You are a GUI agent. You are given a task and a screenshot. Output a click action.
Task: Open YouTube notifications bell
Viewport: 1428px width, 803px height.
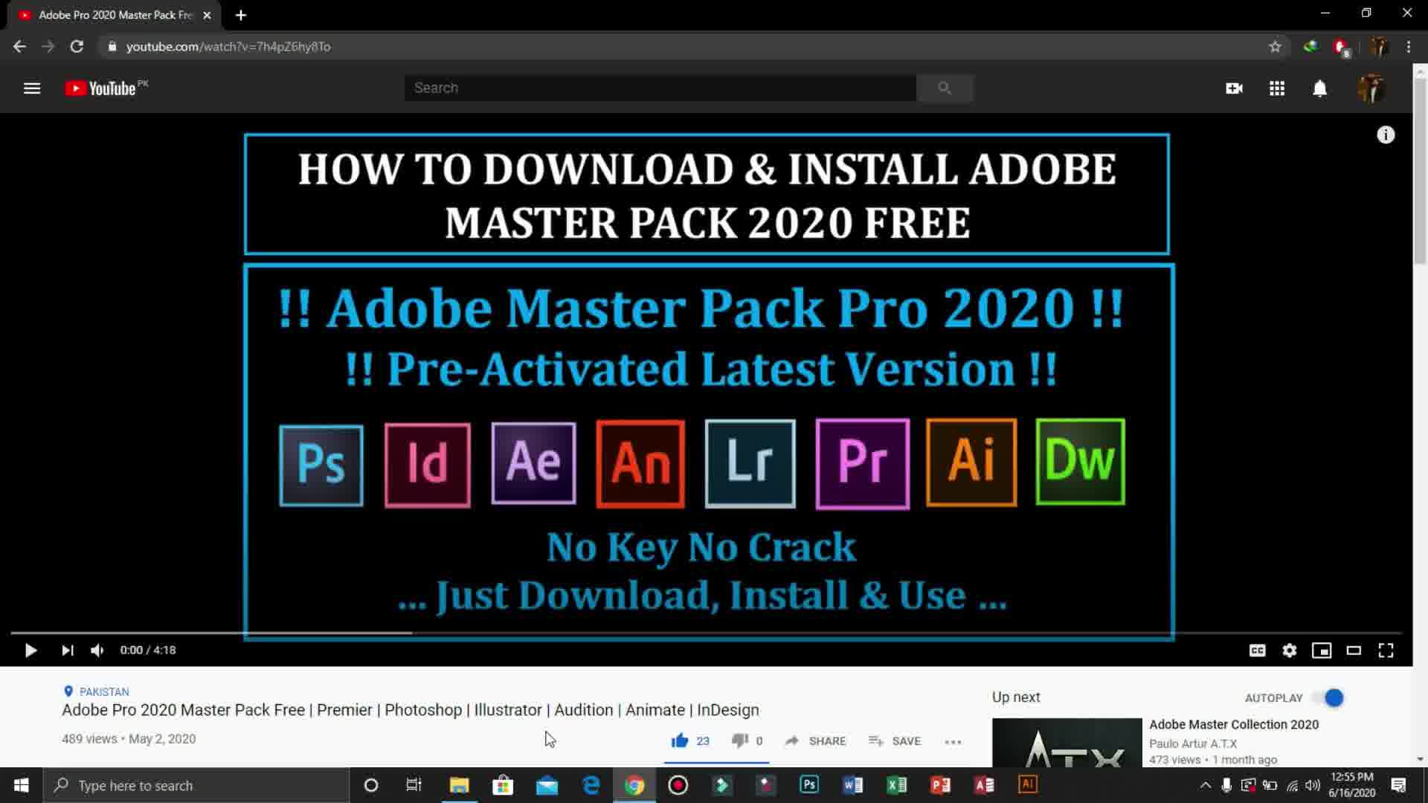1319,88
